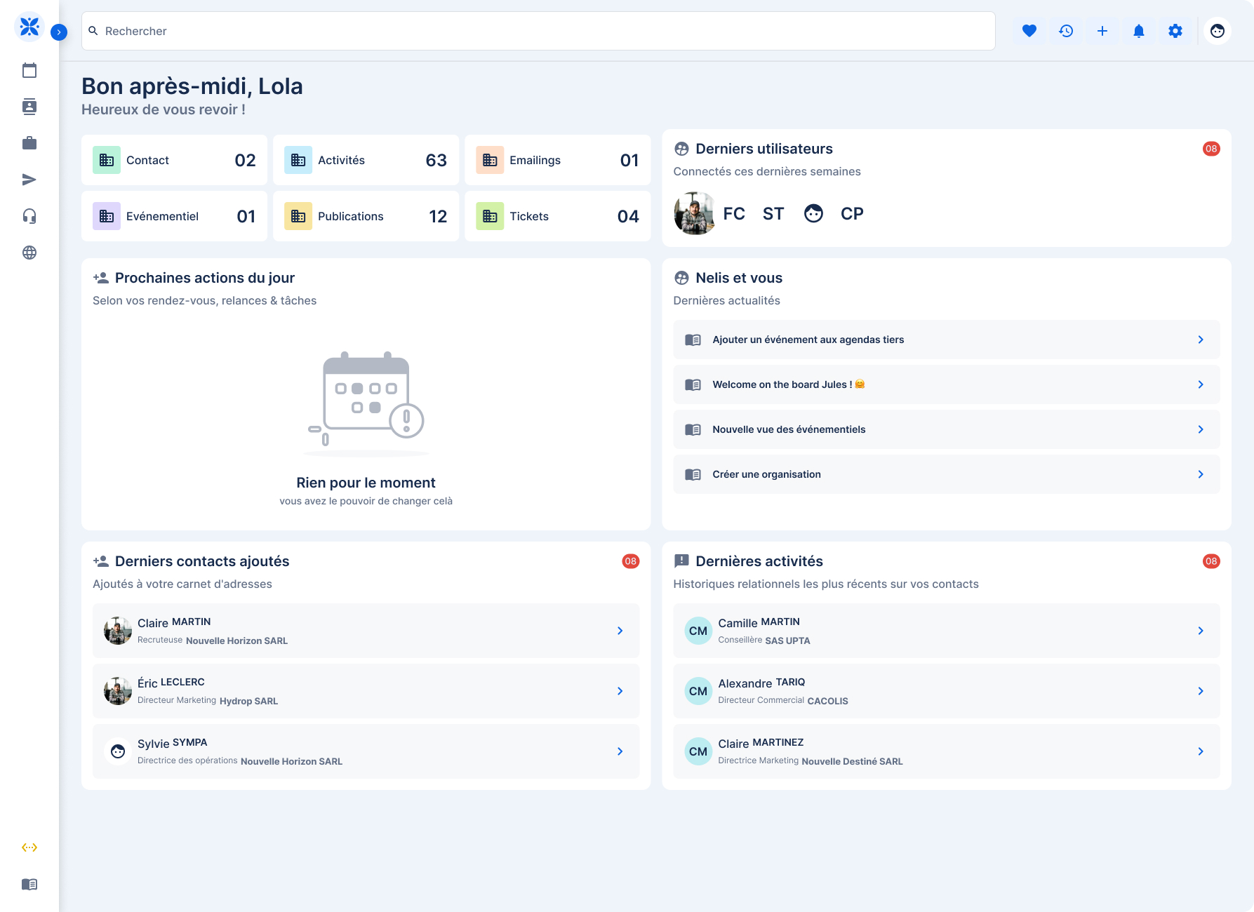Select the ST user initials
The width and height of the screenshot is (1254, 912).
pyautogui.click(x=773, y=213)
